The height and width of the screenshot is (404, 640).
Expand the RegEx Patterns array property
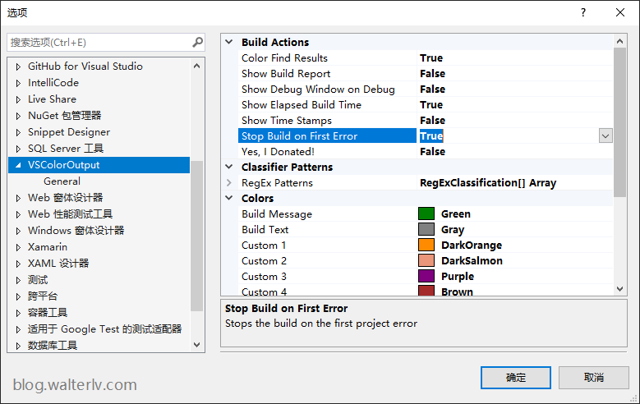point(229,183)
